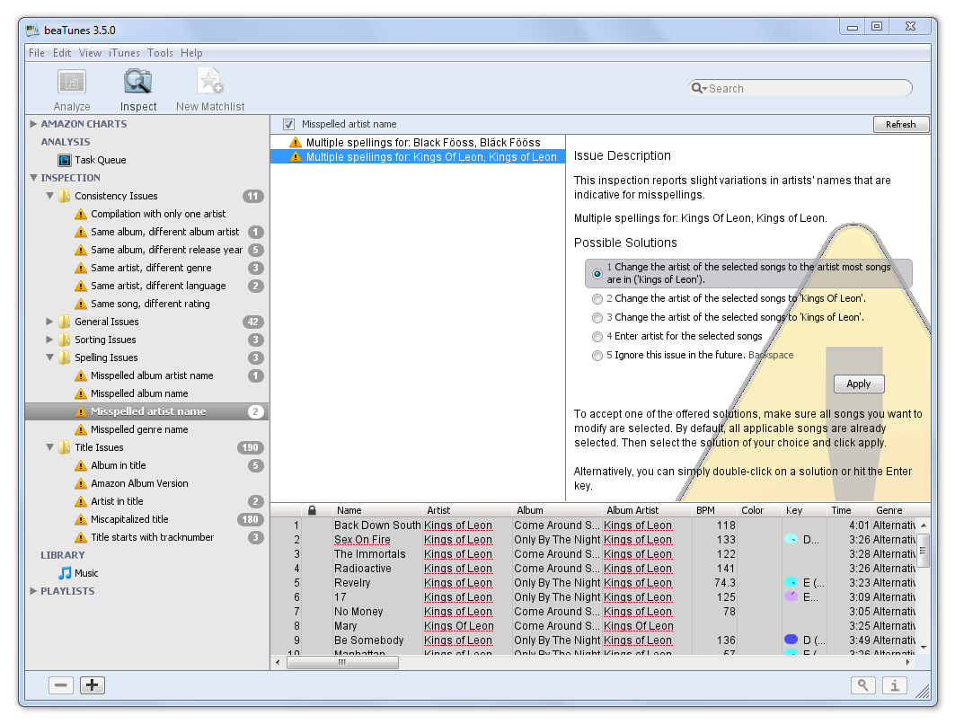Click the magnifier button at bottom right

pyautogui.click(x=863, y=685)
